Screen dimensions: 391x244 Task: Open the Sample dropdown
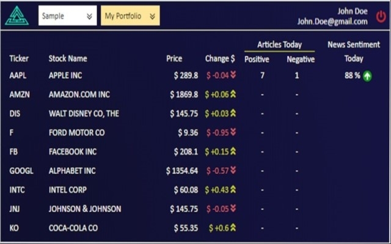(68, 15)
